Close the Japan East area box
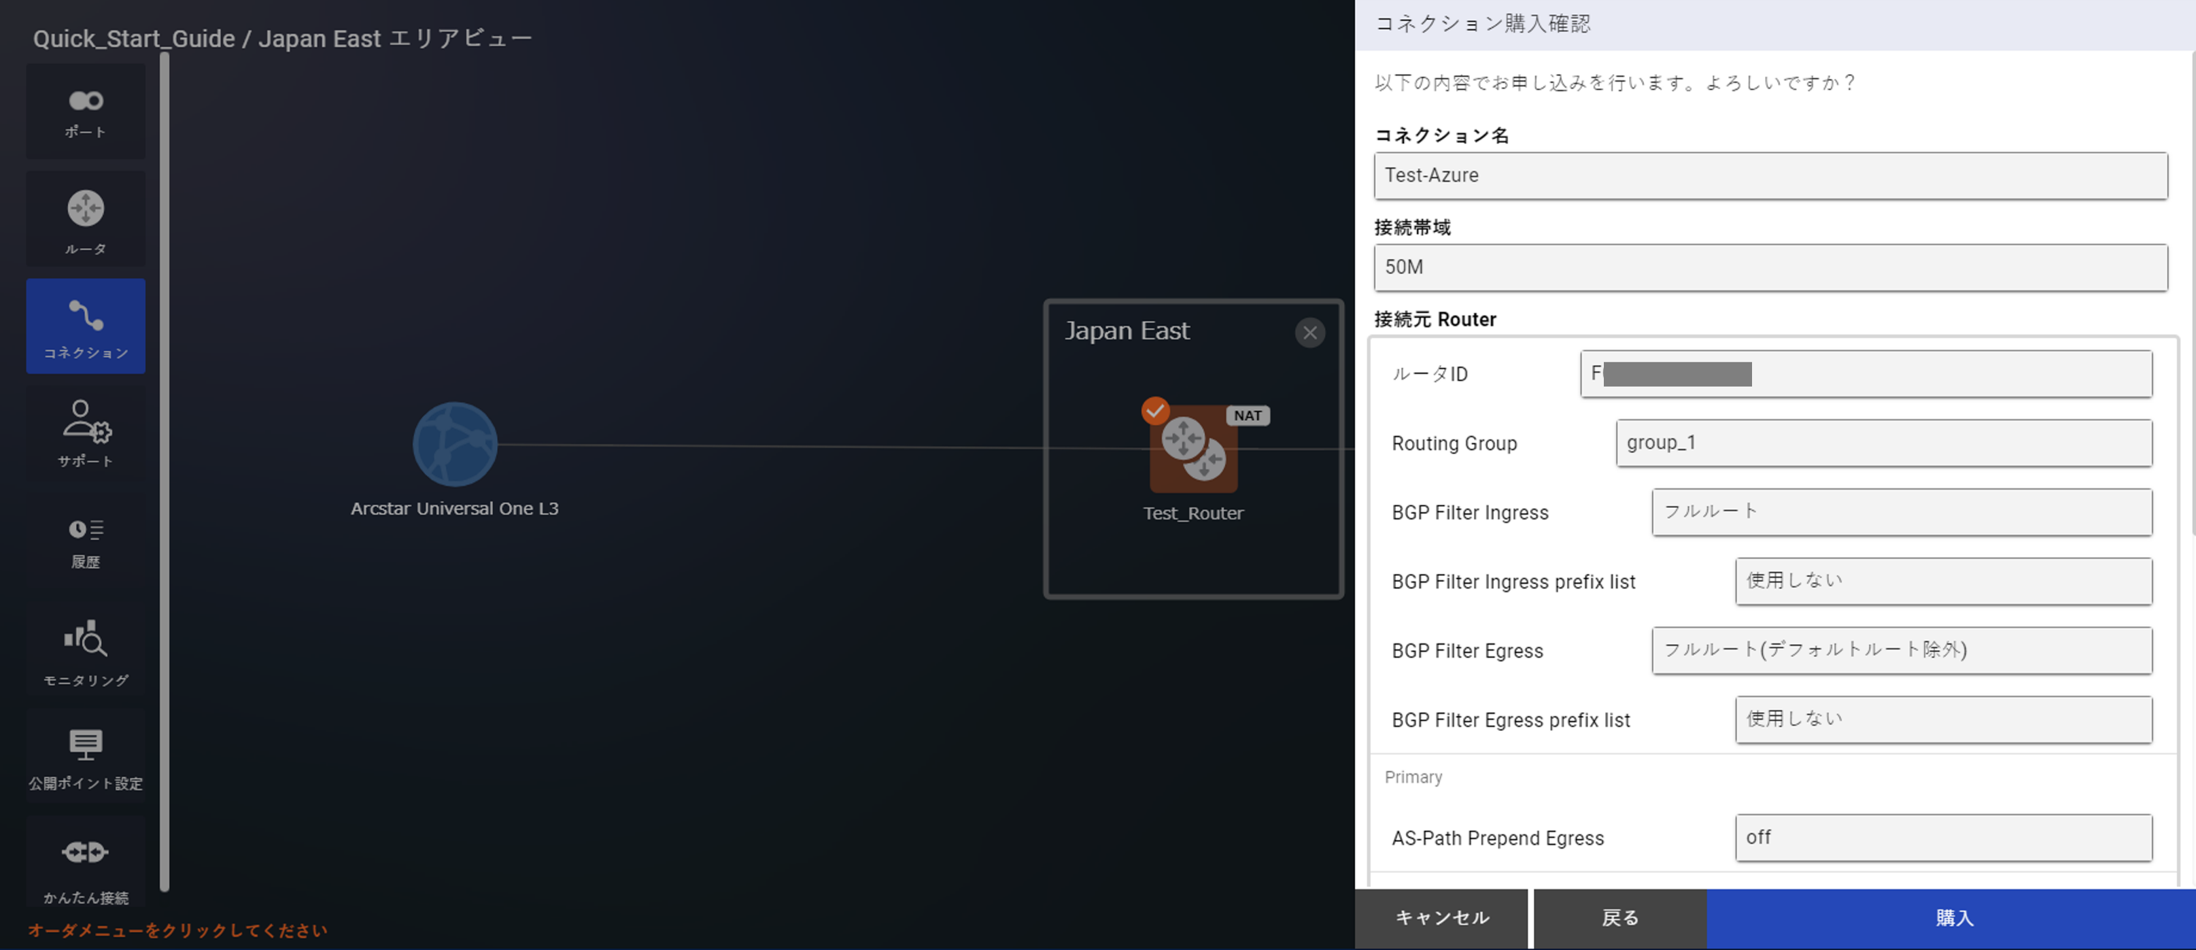 coord(1309,333)
